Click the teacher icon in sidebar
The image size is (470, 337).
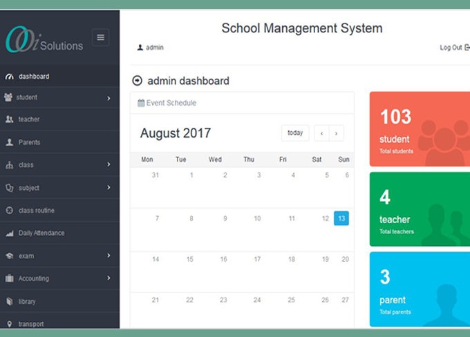[9, 119]
